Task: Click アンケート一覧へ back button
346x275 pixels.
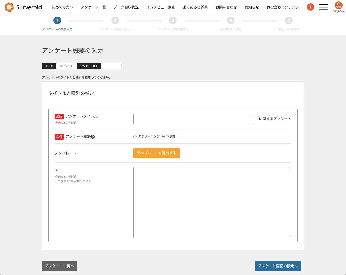Action: 59,266
